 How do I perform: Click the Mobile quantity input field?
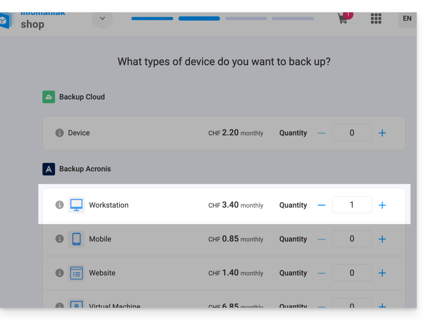pyautogui.click(x=352, y=239)
